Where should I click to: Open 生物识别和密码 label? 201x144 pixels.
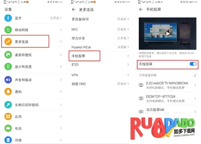pos(27,105)
